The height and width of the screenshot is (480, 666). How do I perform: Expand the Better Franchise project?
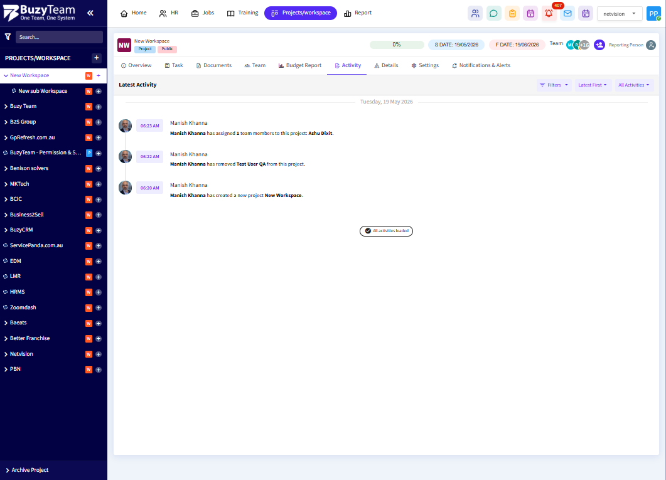[6, 339]
